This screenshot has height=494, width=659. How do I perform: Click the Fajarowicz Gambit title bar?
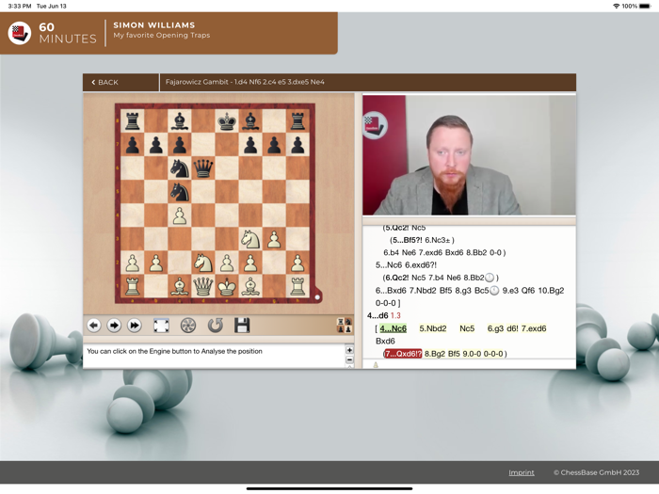point(368,83)
